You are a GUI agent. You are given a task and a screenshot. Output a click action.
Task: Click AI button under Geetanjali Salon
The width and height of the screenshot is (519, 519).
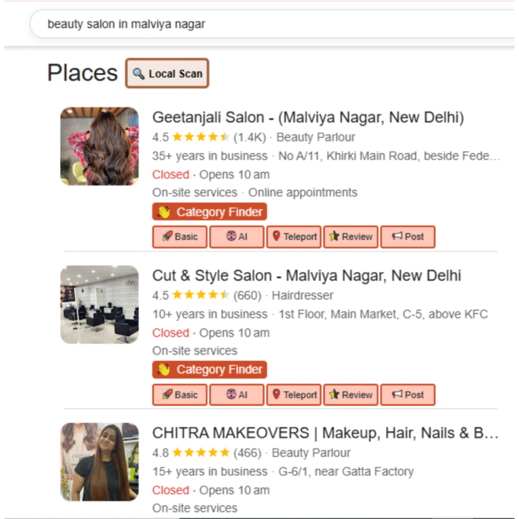click(x=237, y=237)
